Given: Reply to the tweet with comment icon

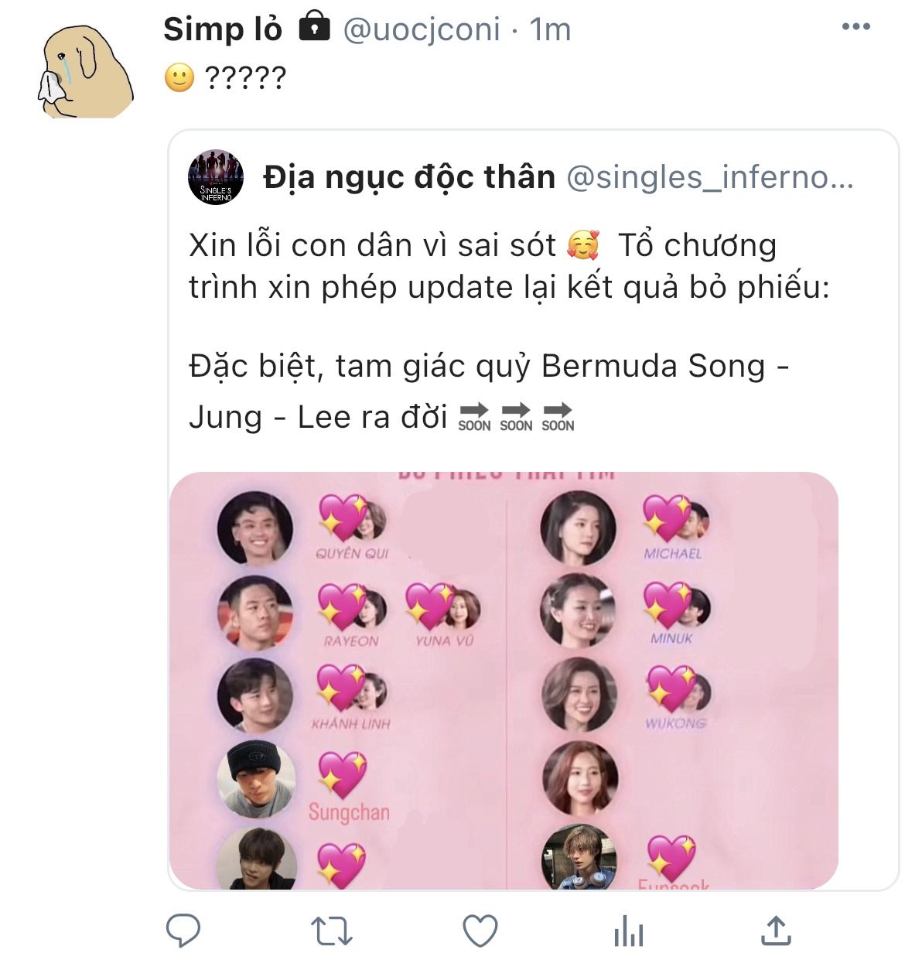Looking at the screenshot, I should (183, 931).
